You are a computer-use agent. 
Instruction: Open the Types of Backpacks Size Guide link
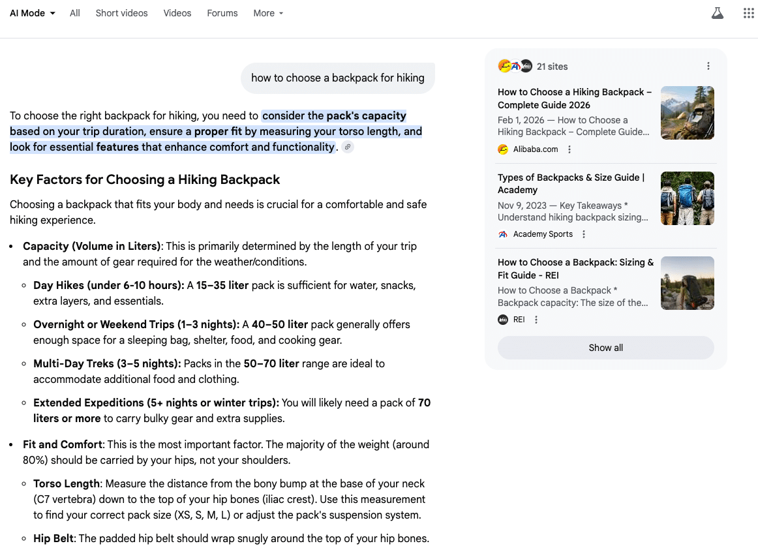(x=571, y=183)
